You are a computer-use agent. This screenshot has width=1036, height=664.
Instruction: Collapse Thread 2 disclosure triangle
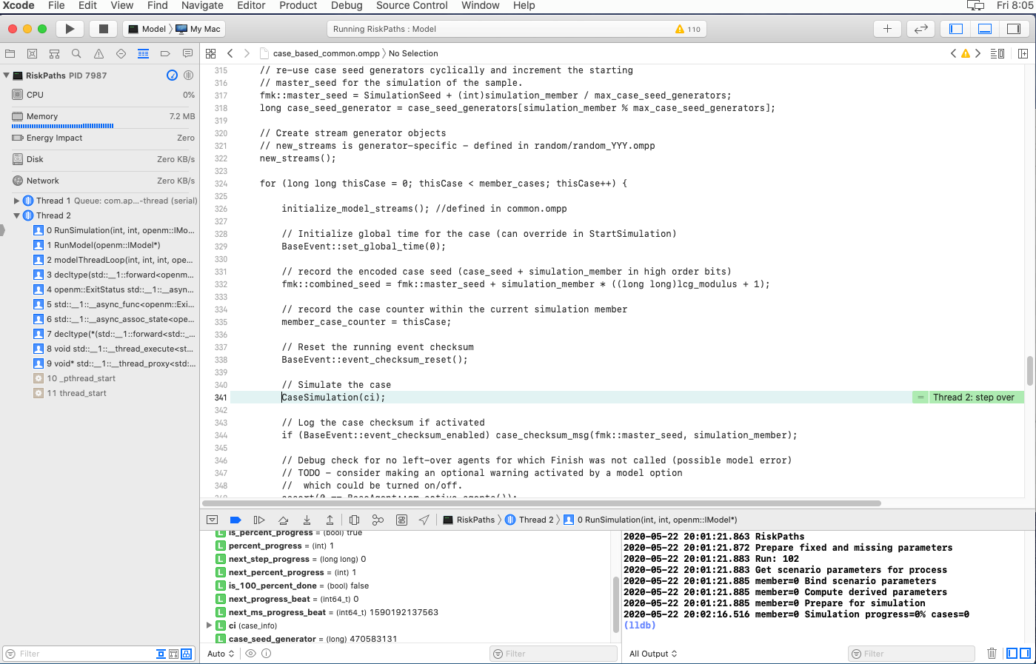(17, 215)
